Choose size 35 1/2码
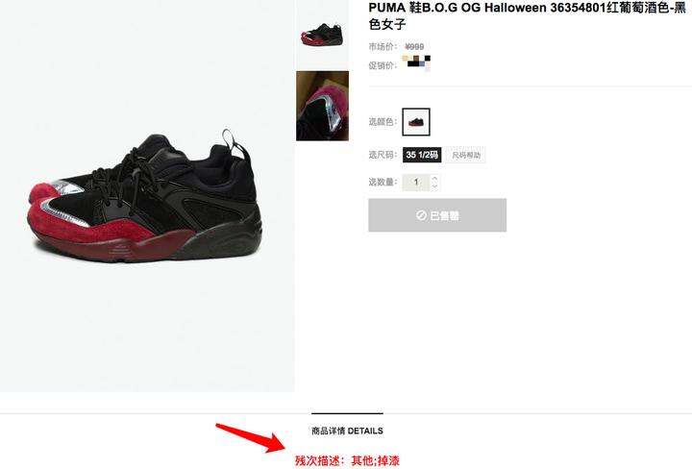This screenshot has height=469, width=692. (x=422, y=155)
